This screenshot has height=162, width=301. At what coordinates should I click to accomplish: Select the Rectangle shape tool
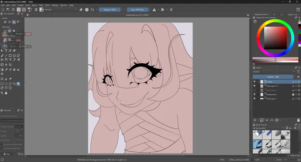coord(10,55)
